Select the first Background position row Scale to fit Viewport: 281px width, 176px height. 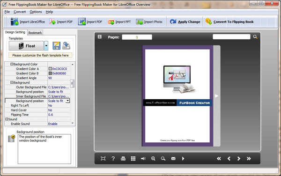[x=56, y=92]
